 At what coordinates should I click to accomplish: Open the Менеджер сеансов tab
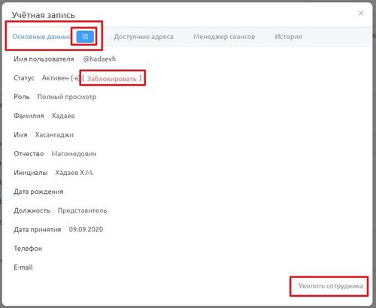click(x=224, y=37)
